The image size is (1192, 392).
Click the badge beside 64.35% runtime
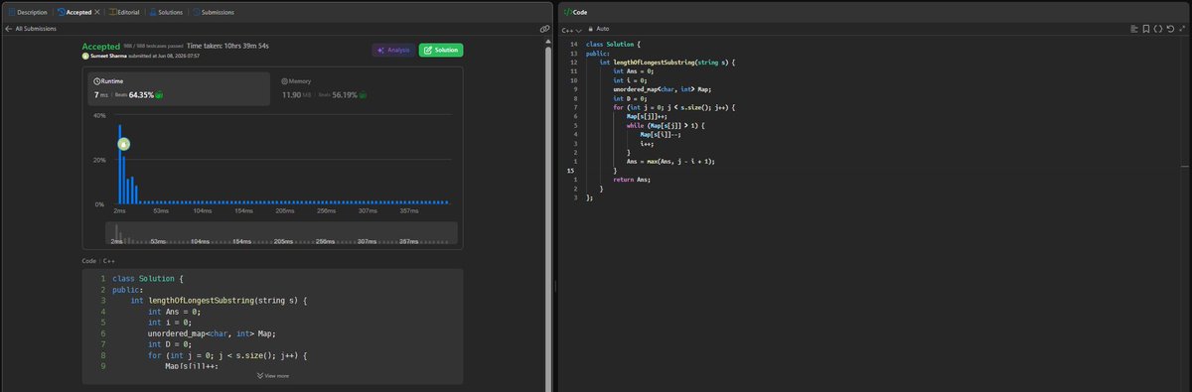click(159, 95)
